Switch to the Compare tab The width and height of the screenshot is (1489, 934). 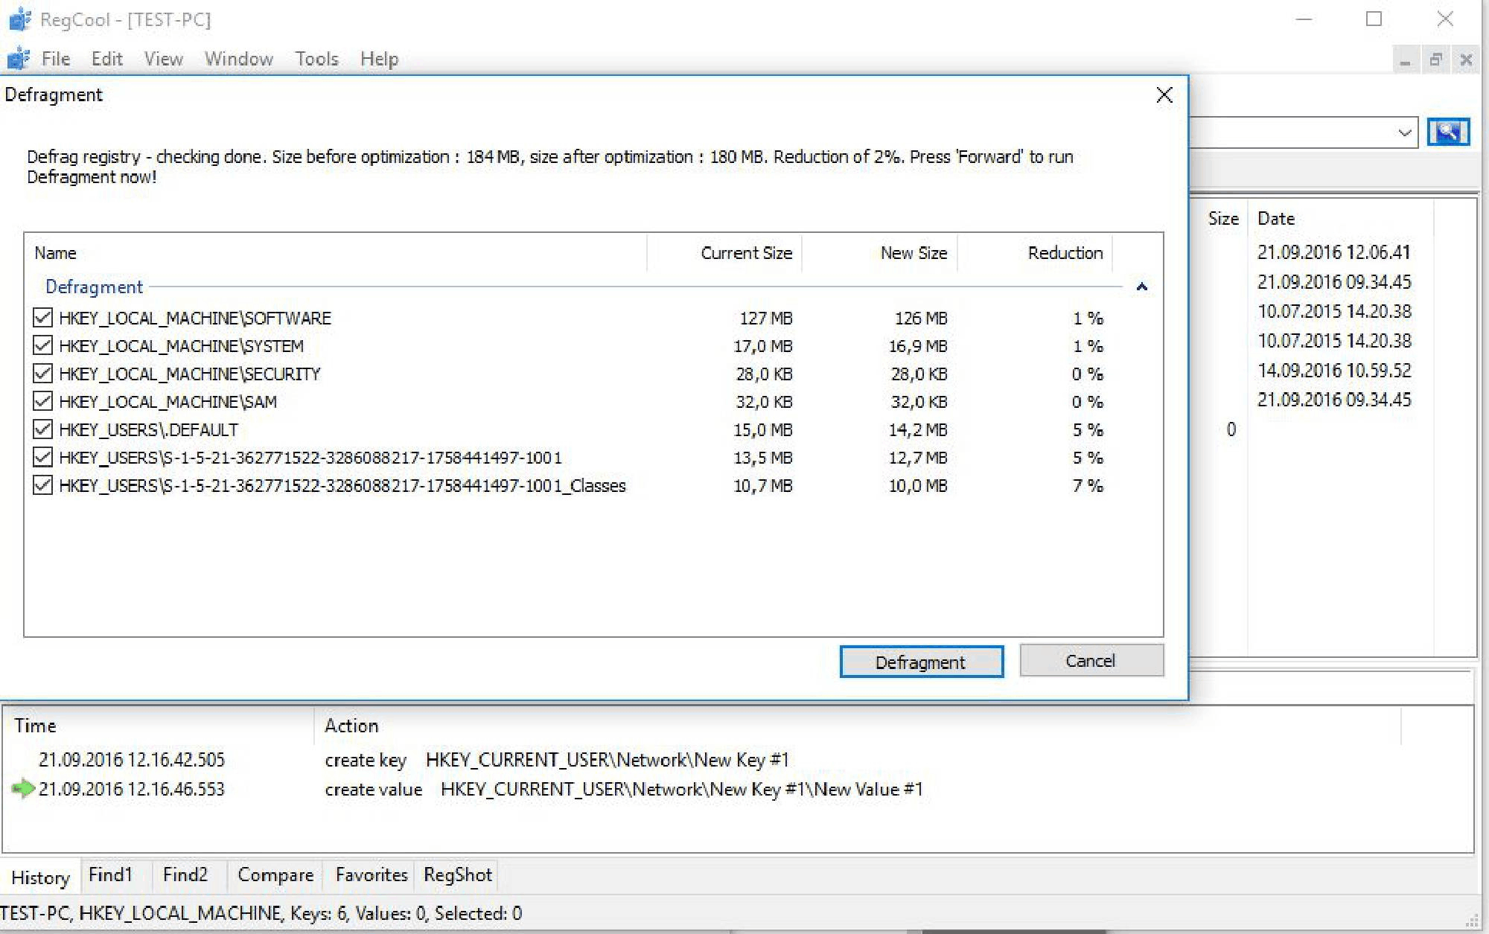pos(275,874)
